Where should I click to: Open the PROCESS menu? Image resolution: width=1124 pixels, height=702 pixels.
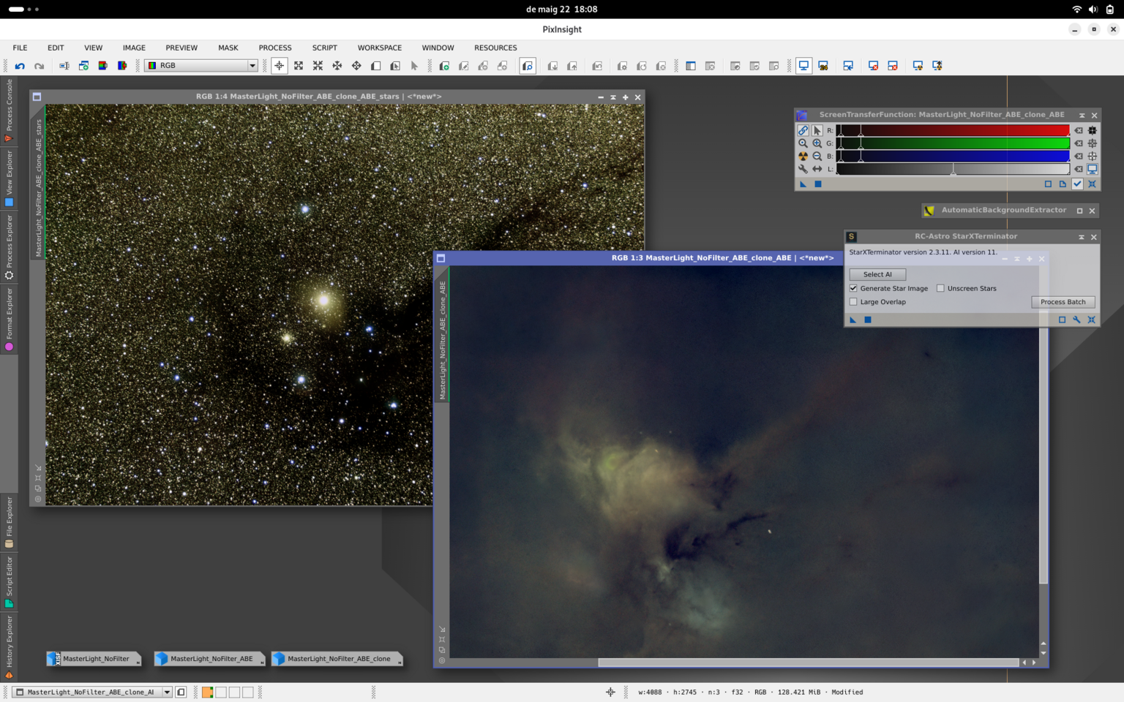pos(275,48)
